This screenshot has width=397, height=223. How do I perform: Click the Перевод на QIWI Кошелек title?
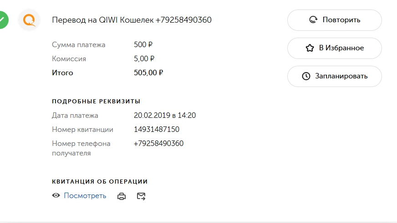(x=132, y=20)
